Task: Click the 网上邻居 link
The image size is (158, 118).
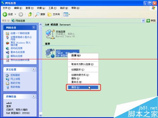Action: pos(15,79)
